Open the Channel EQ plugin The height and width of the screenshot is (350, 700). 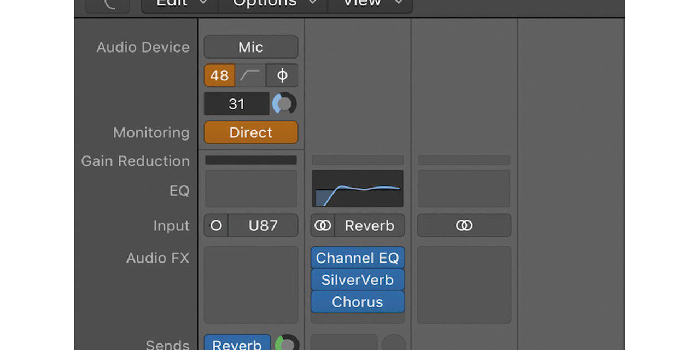pyautogui.click(x=357, y=258)
